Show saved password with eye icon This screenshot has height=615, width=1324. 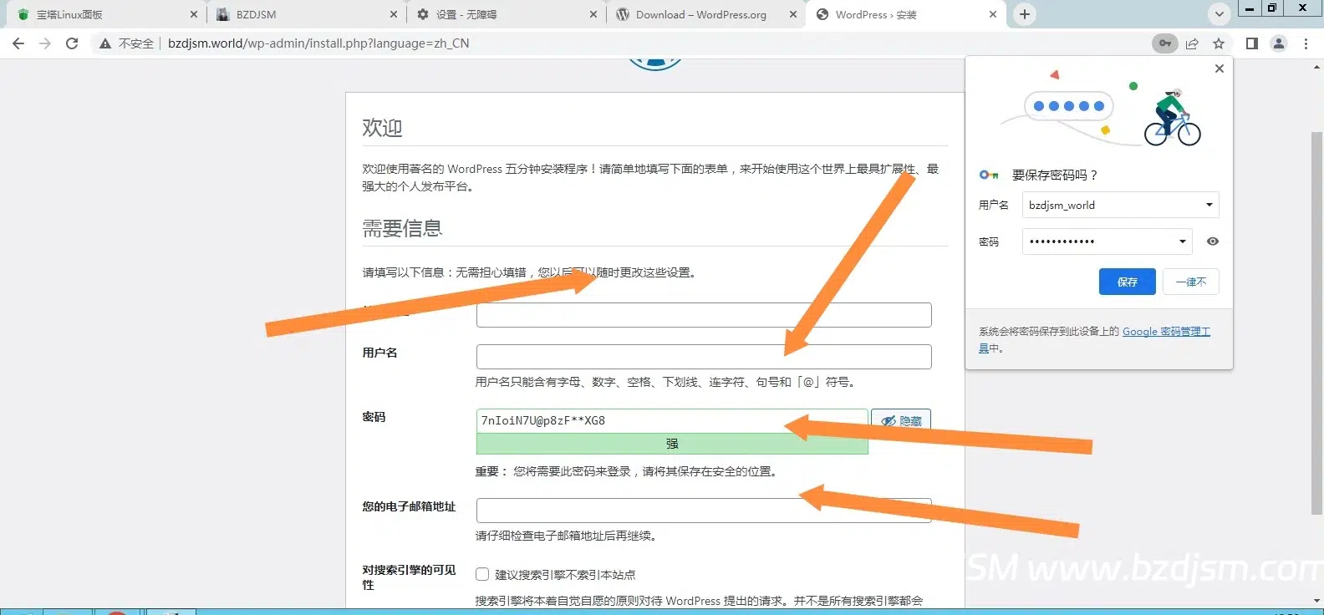point(1213,241)
